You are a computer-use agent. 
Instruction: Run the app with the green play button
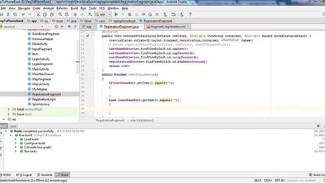coord(116,15)
